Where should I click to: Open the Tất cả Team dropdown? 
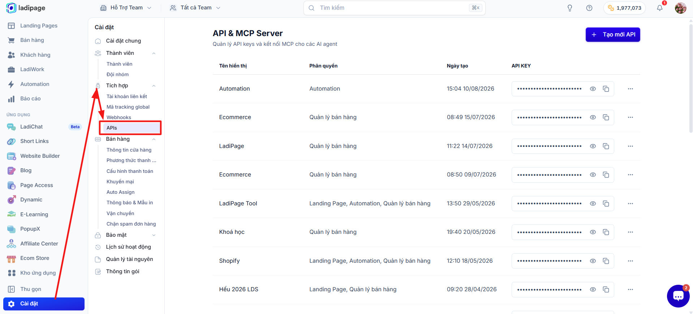[195, 8]
